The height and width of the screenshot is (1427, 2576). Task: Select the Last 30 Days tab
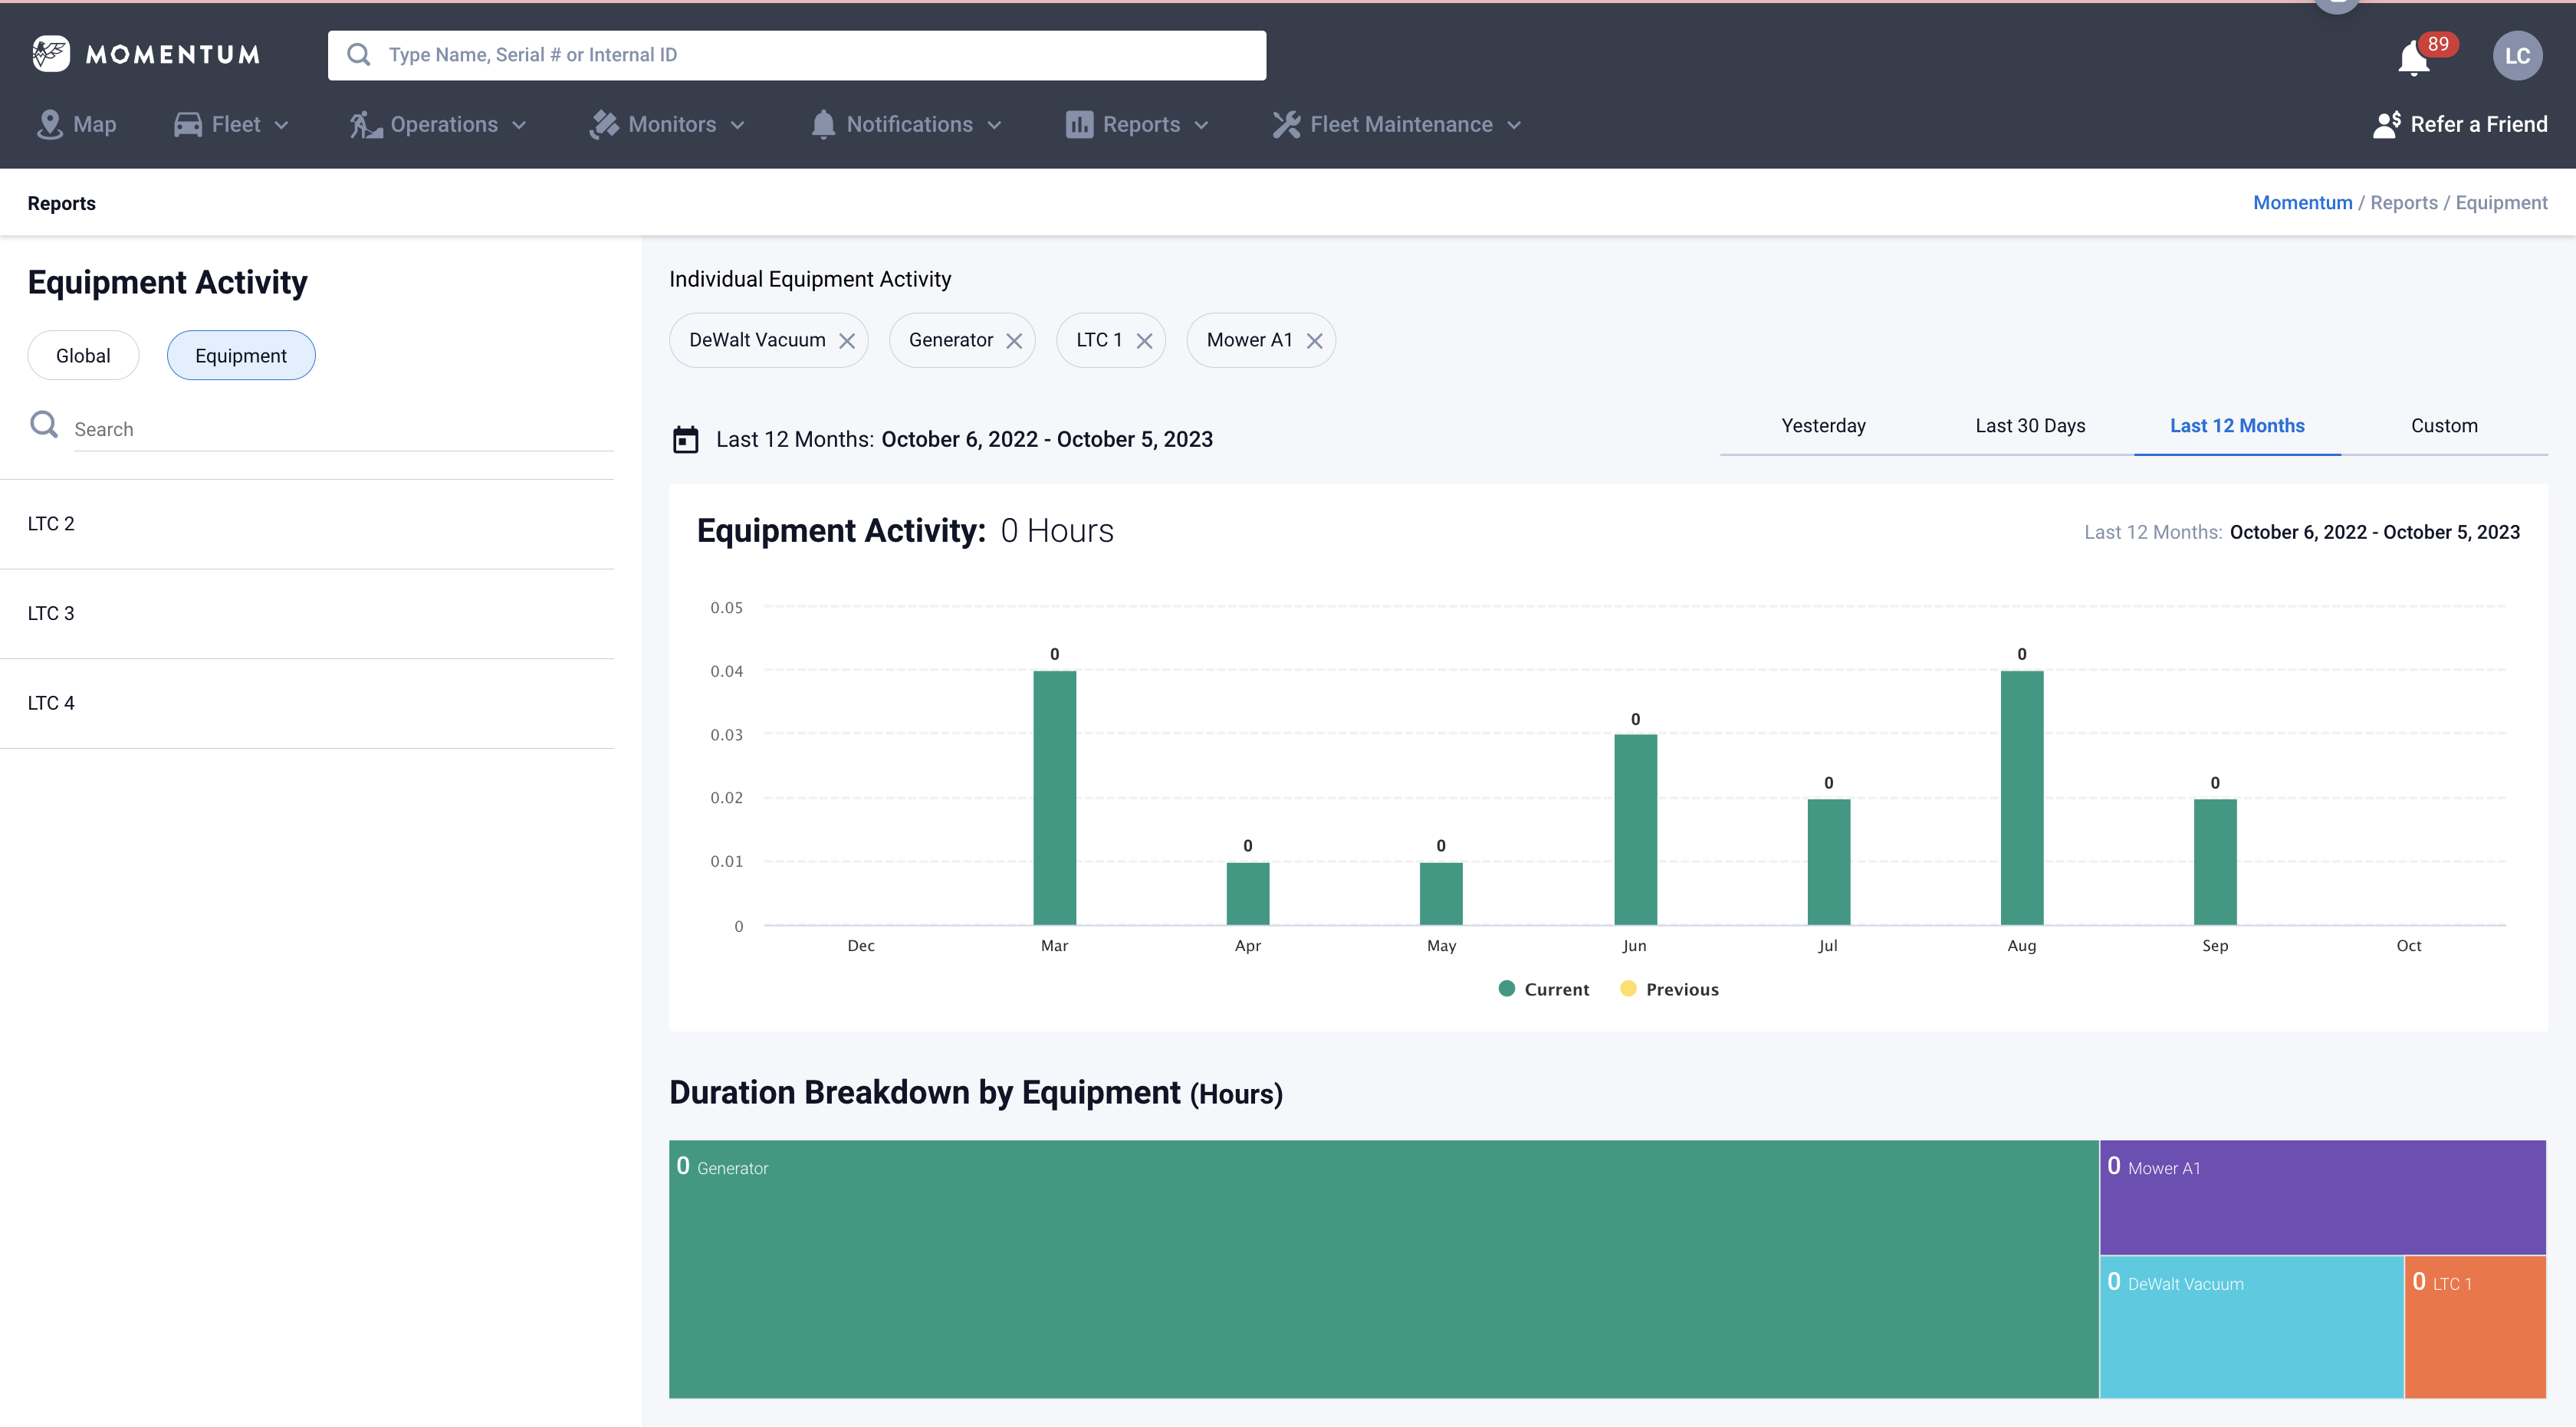coord(2029,425)
